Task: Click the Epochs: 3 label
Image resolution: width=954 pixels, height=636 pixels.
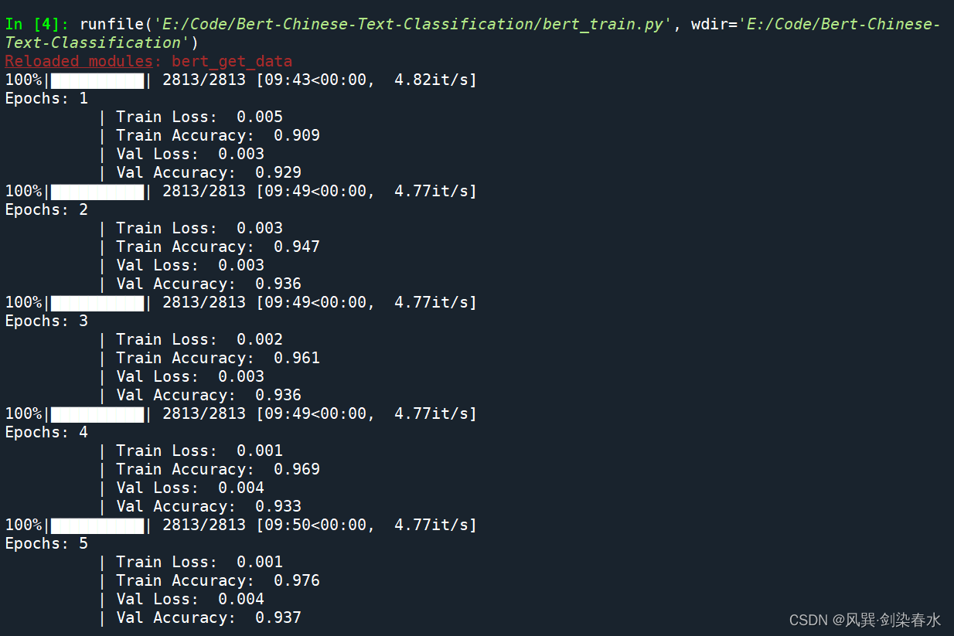Action: (x=46, y=321)
